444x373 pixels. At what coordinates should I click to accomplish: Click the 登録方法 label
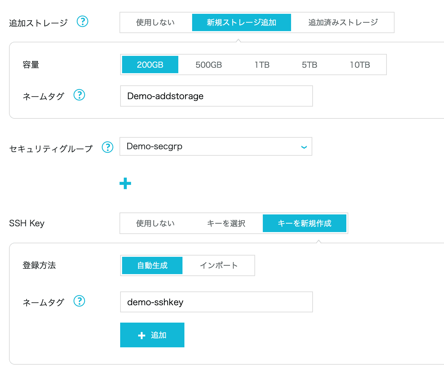tap(39, 265)
